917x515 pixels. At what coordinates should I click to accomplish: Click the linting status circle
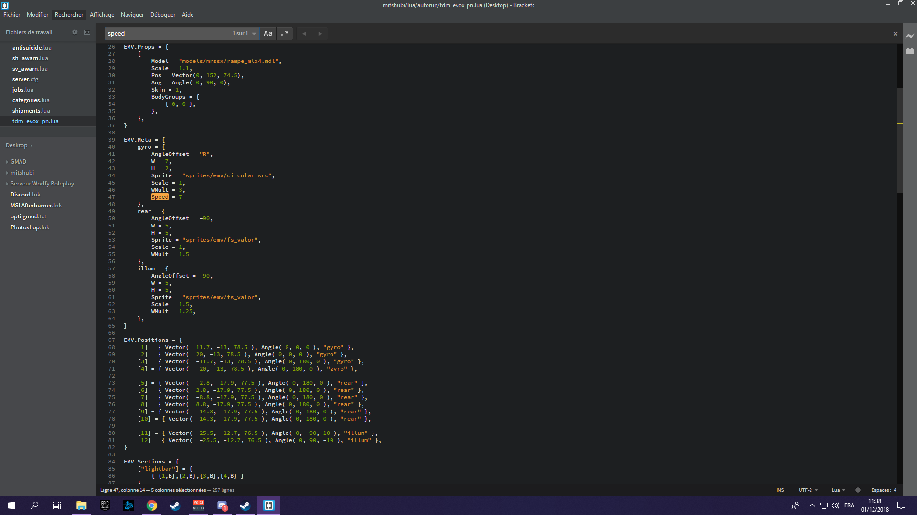coord(858,490)
